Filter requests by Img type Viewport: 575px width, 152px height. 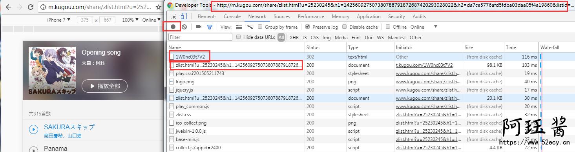[x=326, y=38]
